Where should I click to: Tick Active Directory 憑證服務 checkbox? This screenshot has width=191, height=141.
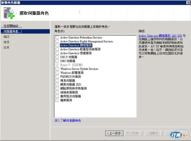[x=57, y=53]
